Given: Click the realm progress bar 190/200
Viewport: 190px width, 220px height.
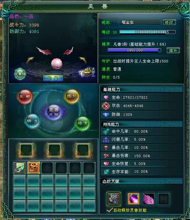Looking at the screenshot, I should click(134, 50).
